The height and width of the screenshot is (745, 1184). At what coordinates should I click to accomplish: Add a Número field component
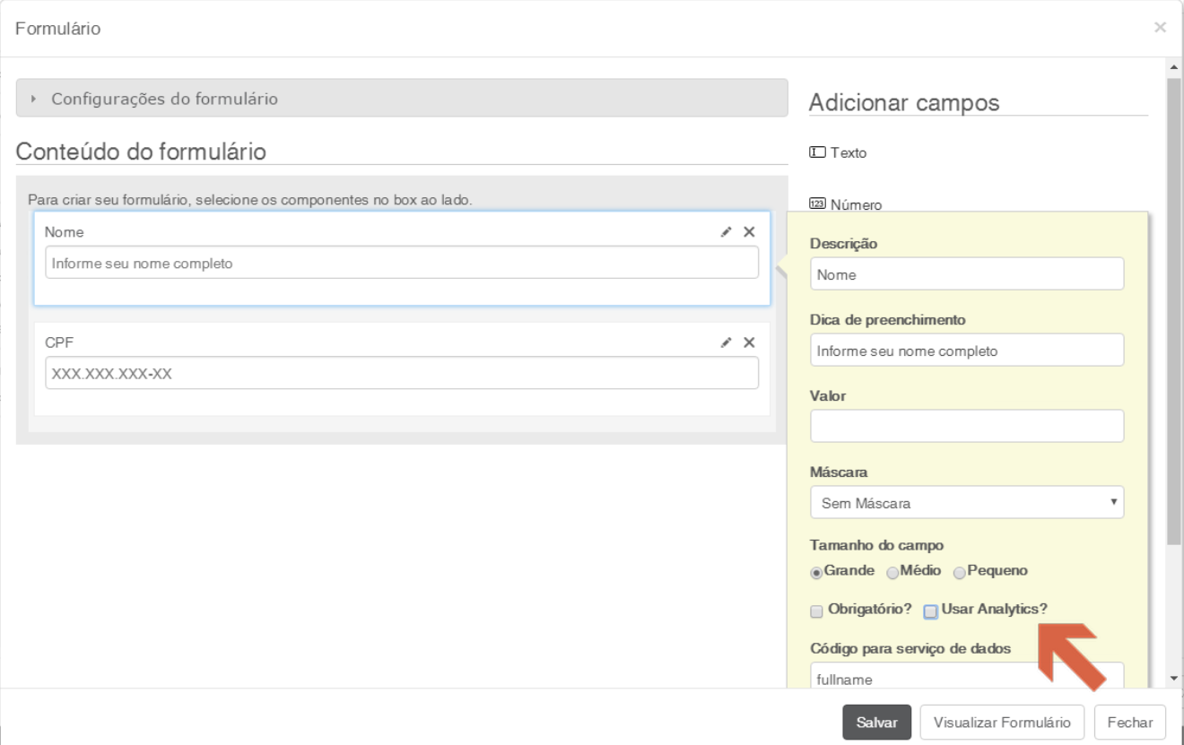pyautogui.click(x=845, y=204)
